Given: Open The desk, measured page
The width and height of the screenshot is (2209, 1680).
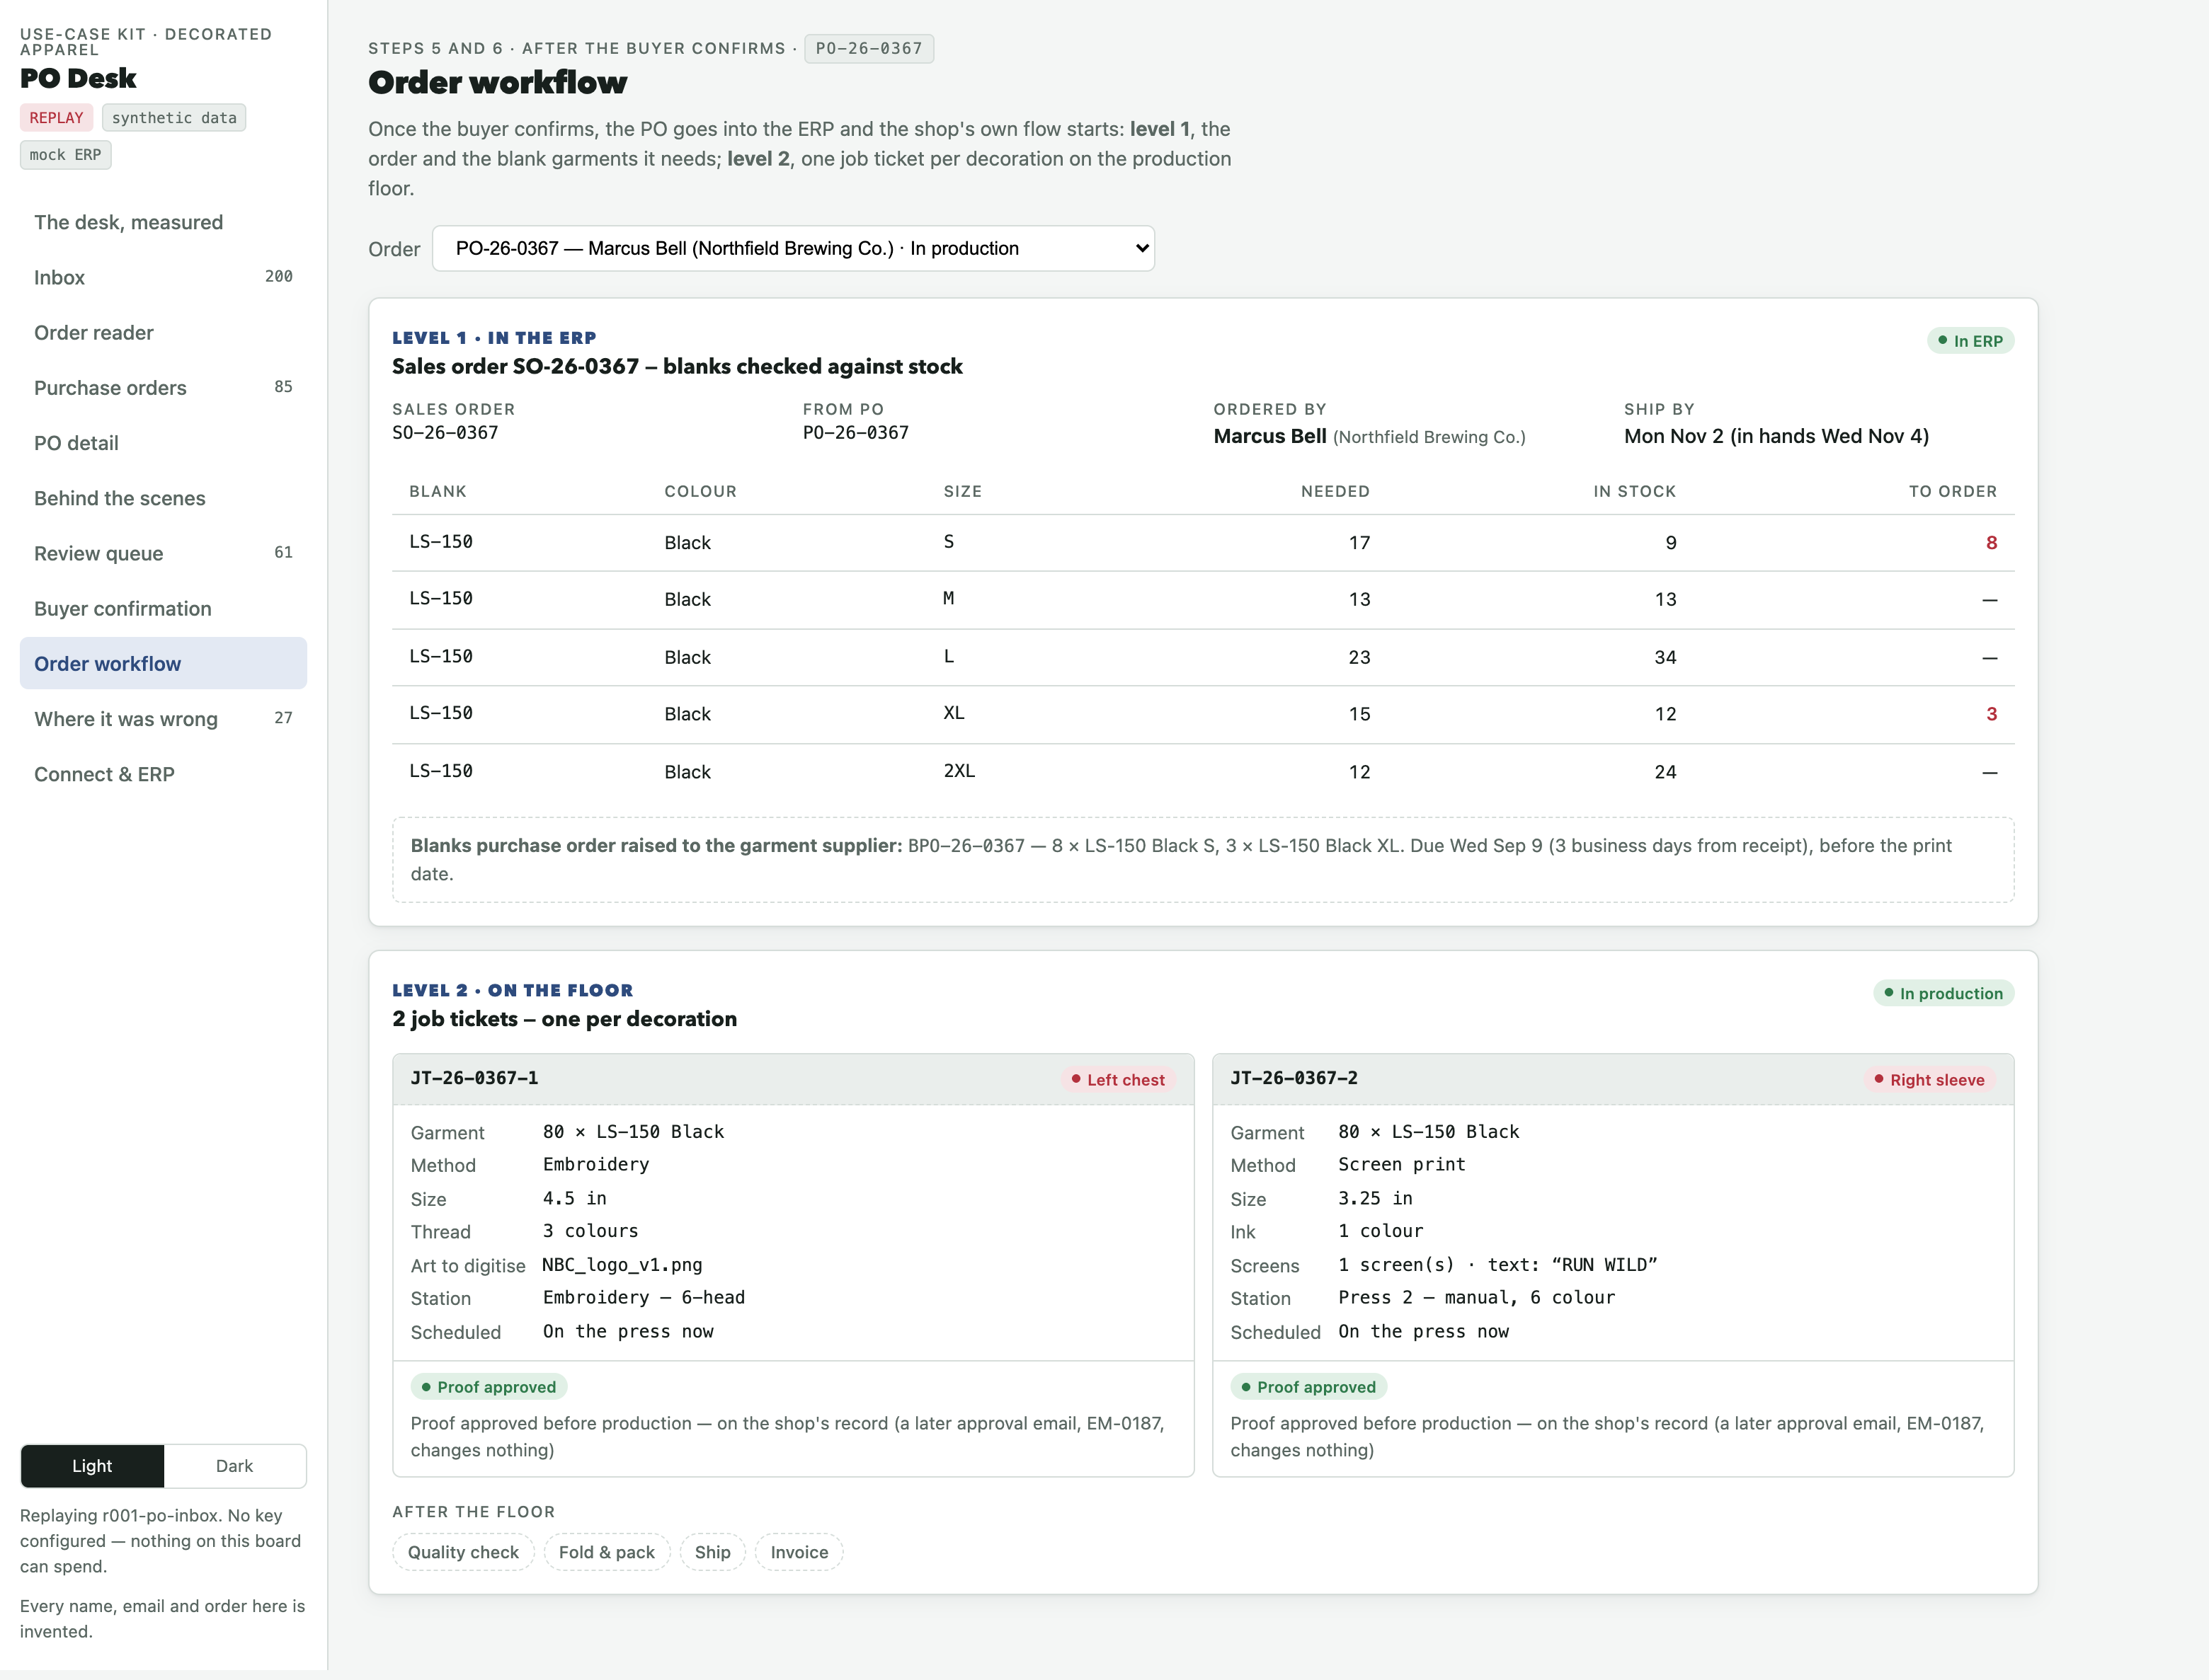Looking at the screenshot, I should coord(163,222).
